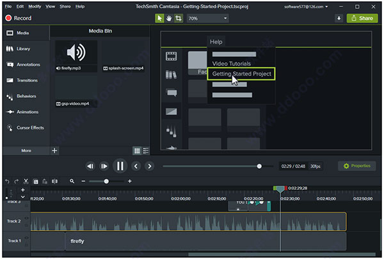This screenshot has width=384, height=259.
Task: Click the Copy icon on timeline toolbar
Action: 36,182
